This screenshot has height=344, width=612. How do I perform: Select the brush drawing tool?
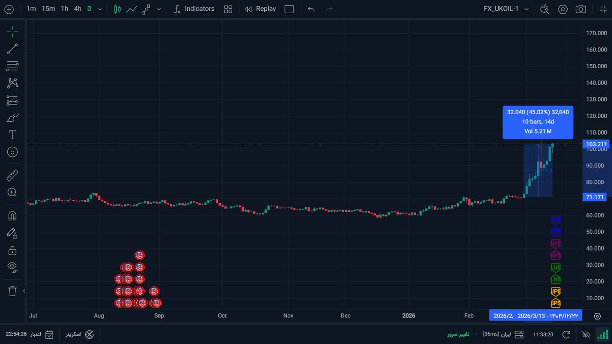(12, 118)
